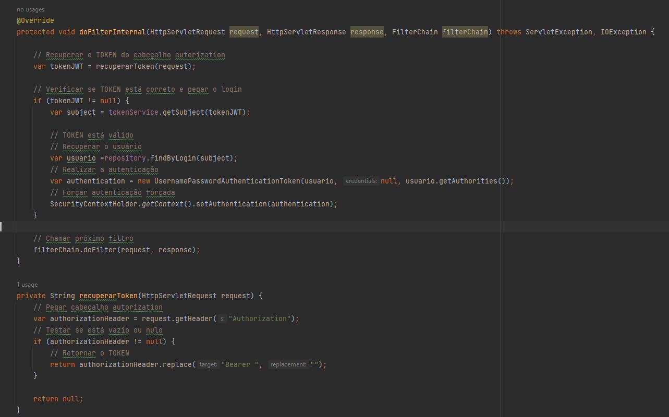669x417 pixels.
Task: Click the repository field reference
Action: pos(125,158)
